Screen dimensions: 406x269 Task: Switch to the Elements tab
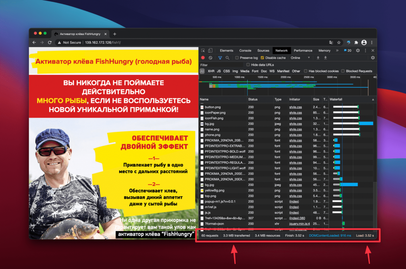pyautogui.click(x=227, y=50)
